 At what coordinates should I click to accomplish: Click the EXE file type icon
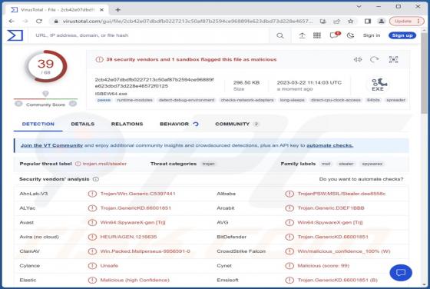pyautogui.click(x=379, y=85)
